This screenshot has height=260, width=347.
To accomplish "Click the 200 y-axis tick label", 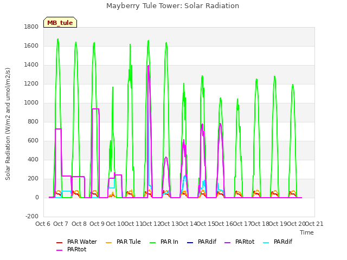I will pos(33,179).
